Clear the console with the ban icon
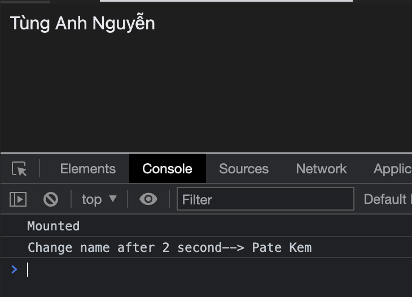This screenshot has width=412, height=297. pos(51,199)
